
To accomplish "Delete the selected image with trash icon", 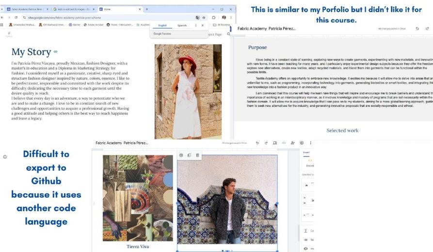I will [197, 155].
